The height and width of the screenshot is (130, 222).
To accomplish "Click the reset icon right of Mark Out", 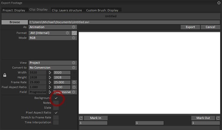I will (x=218, y=118).
